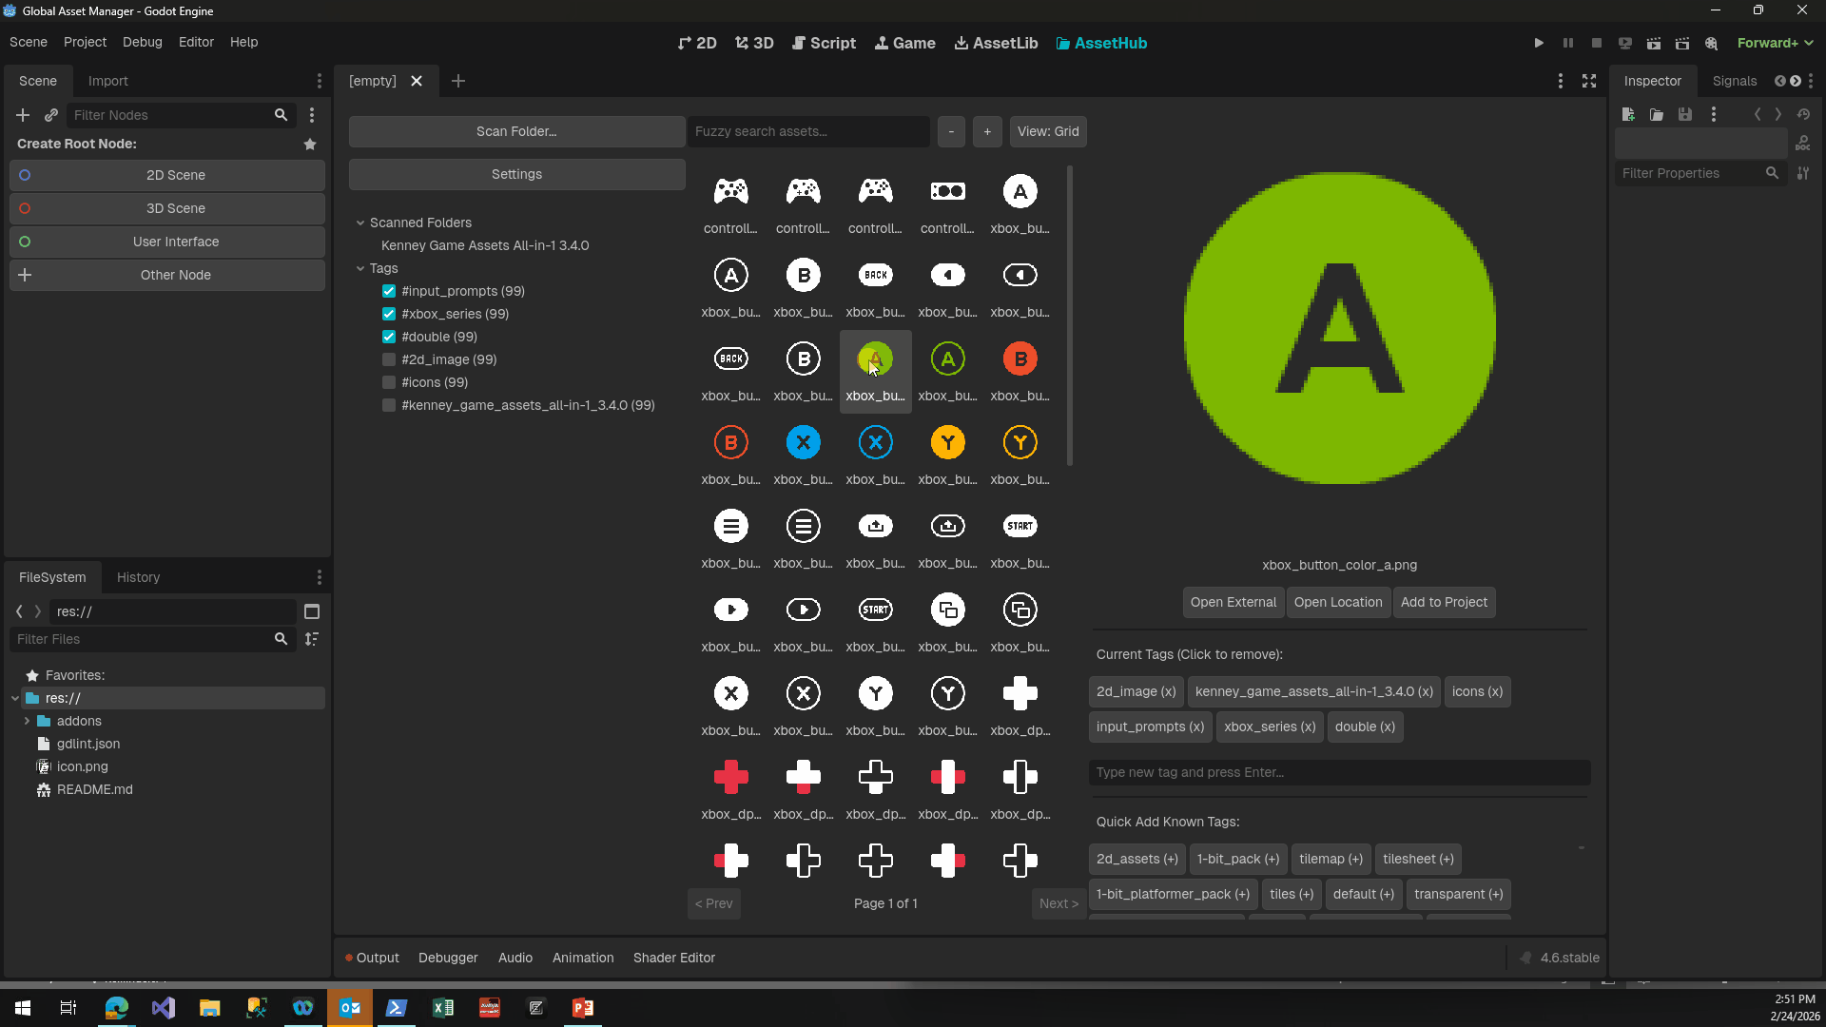This screenshot has height=1027, width=1826.
Task: Expand the addons folder in FileSystem
Action: 27,721
